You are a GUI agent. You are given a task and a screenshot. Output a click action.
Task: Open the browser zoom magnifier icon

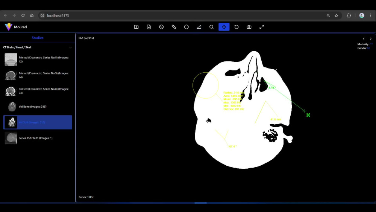click(x=328, y=15)
